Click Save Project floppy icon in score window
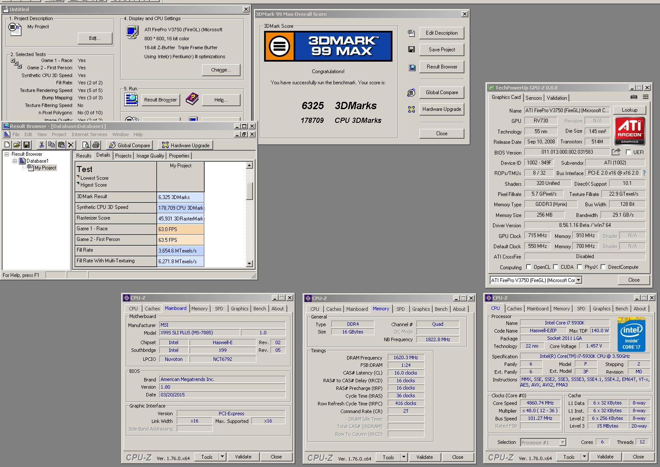660x467 pixels. 411,50
